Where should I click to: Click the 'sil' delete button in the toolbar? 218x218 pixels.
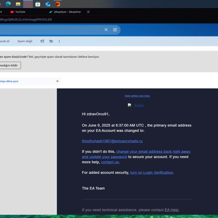[x=5, y=41]
